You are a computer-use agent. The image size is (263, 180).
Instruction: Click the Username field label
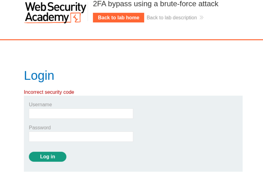click(x=40, y=105)
